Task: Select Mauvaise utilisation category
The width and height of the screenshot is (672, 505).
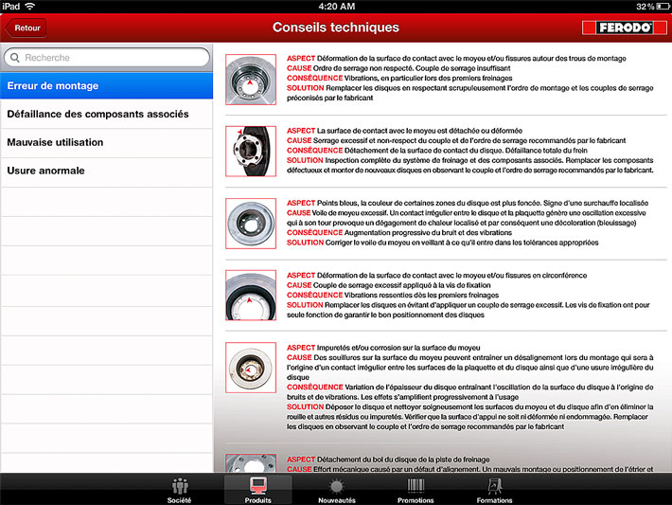Action: (106, 142)
